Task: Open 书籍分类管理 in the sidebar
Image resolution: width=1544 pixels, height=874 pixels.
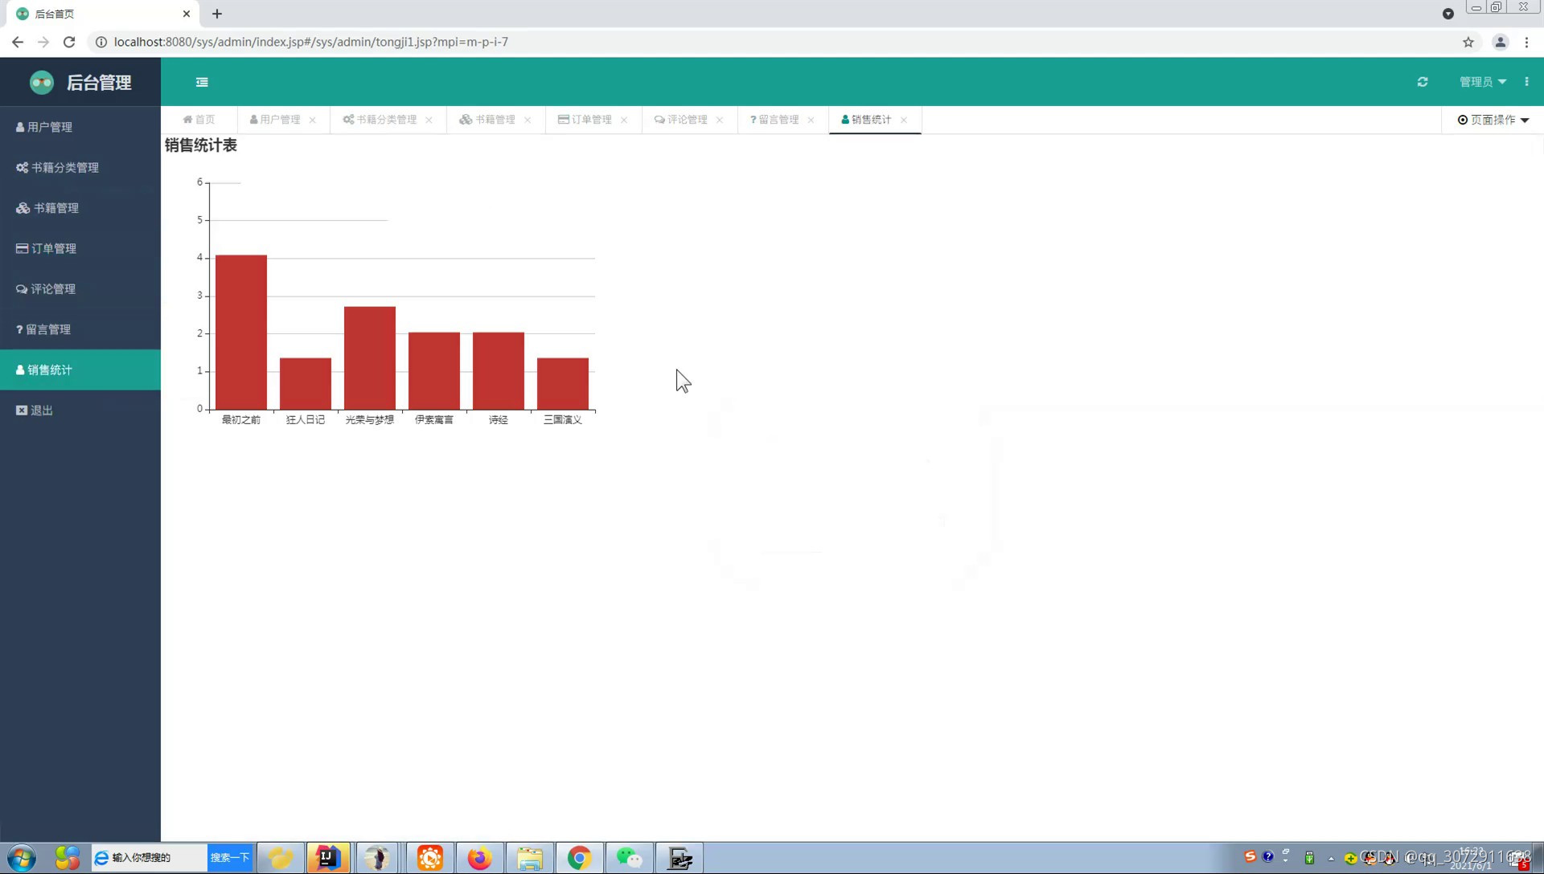Action: click(80, 167)
